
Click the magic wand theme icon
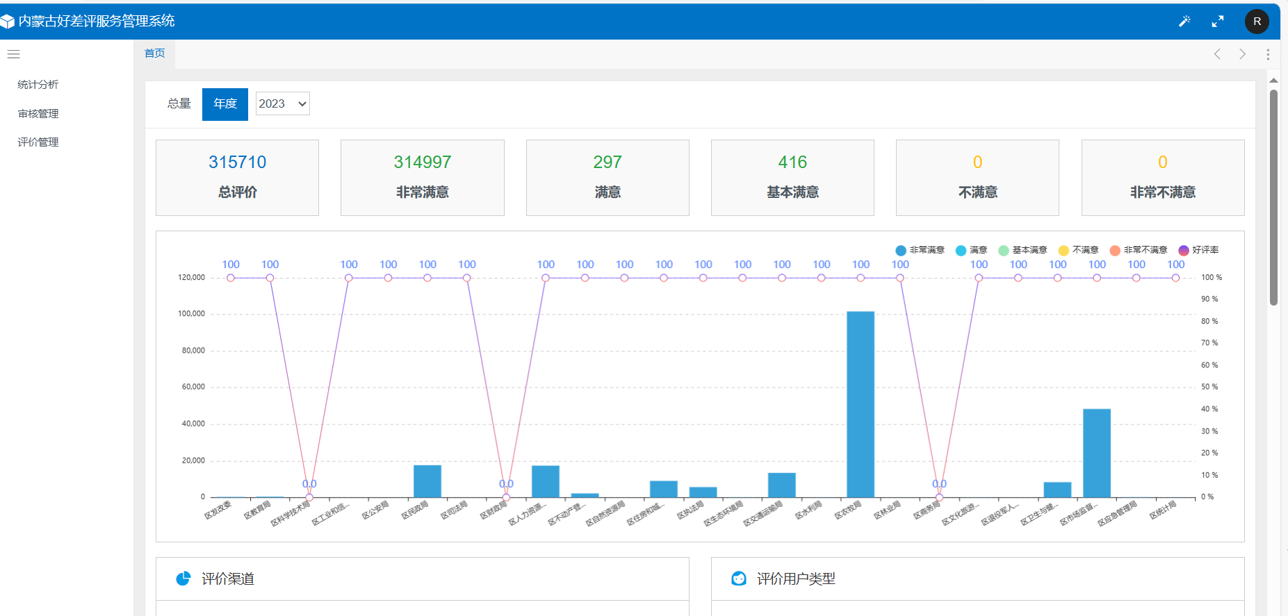click(1184, 22)
